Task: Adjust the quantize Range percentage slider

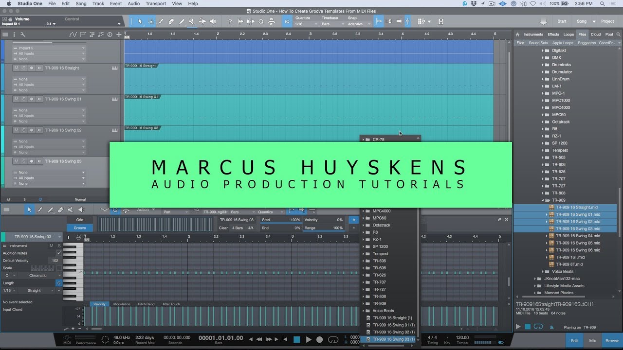Action: click(x=323, y=228)
